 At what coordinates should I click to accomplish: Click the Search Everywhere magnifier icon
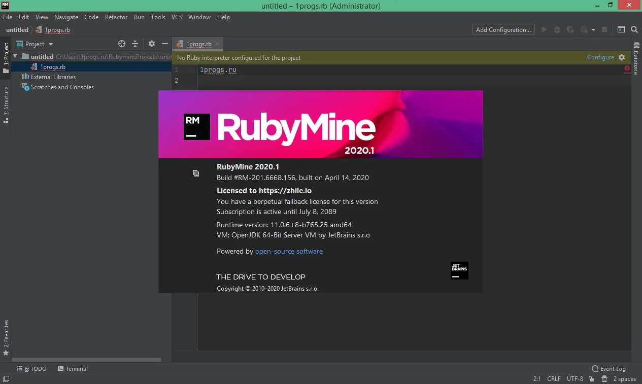coord(634,29)
